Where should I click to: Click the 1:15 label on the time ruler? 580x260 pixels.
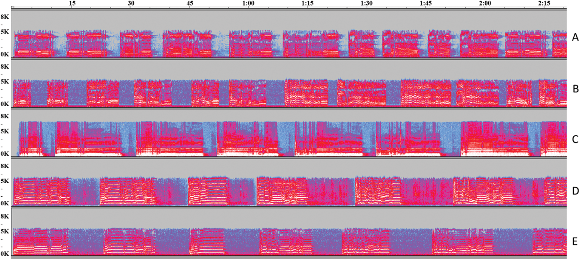307,3
